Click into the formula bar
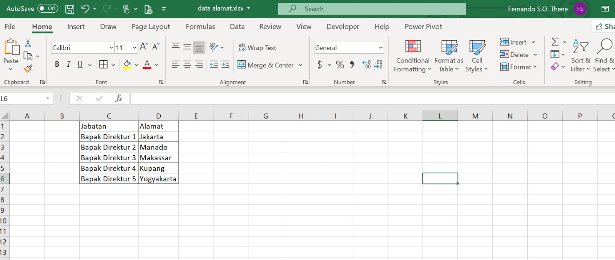Screen dimensions: 615x260 [372, 99]
